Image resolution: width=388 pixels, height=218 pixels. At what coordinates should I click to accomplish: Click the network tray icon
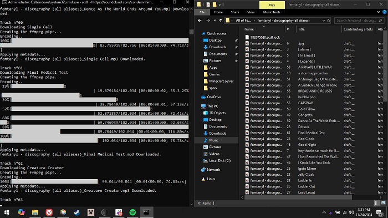[345, 212]
